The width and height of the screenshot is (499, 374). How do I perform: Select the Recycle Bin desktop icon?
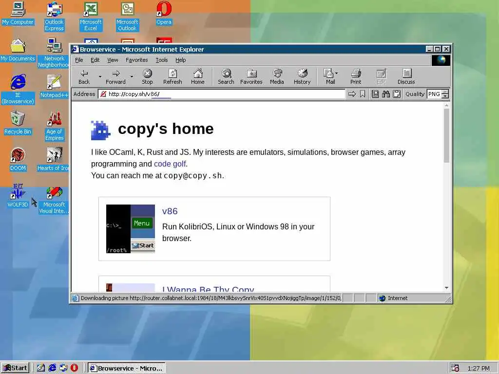18,123
